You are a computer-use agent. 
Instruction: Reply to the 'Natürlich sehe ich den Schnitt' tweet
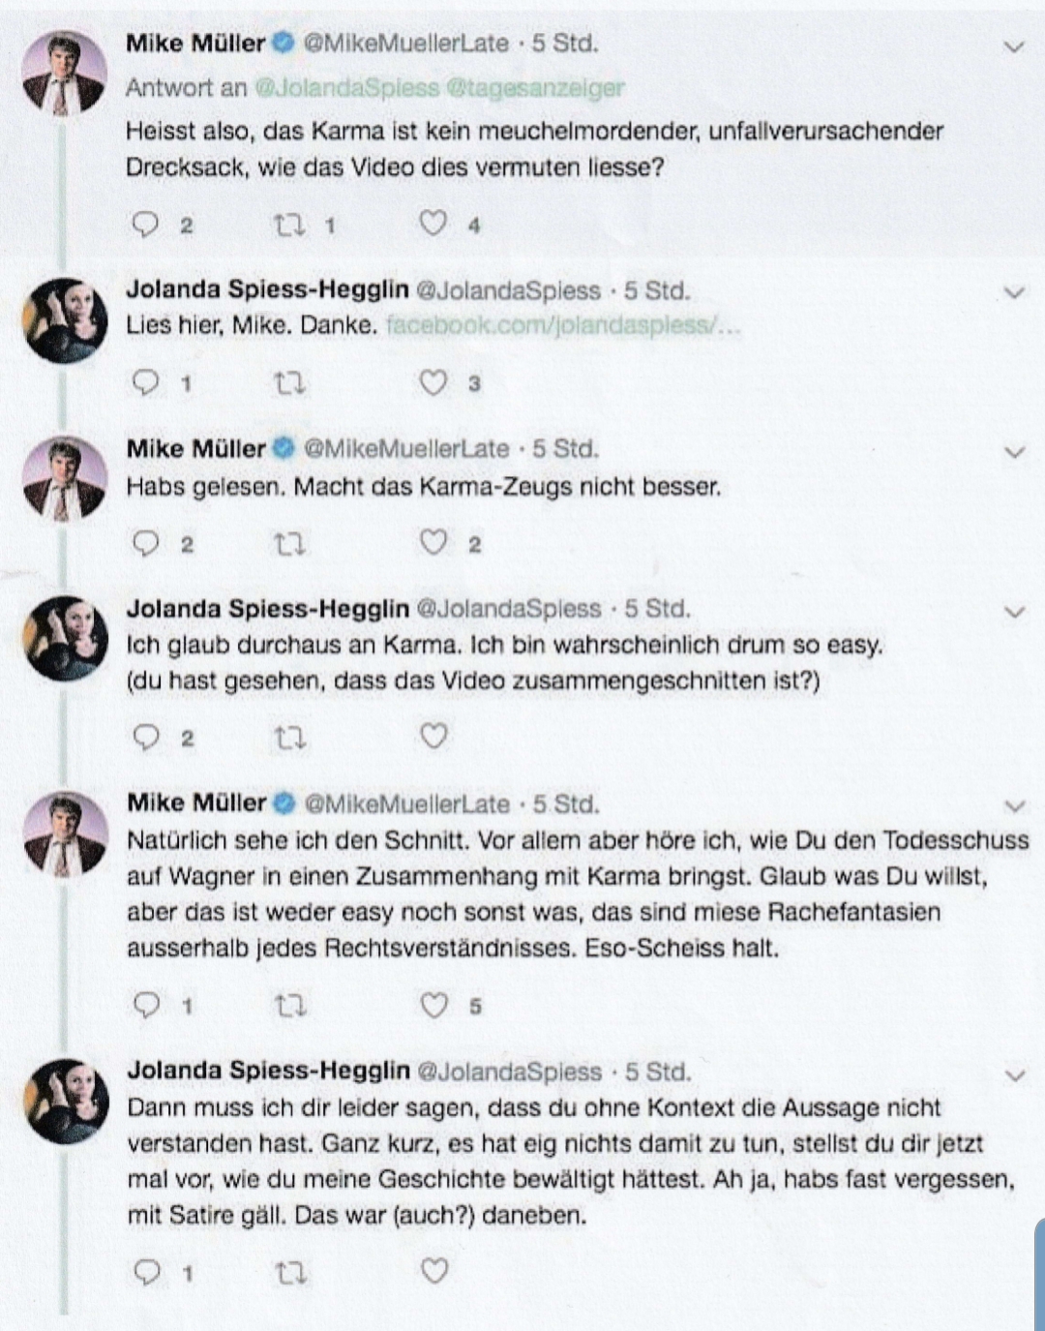point(146,1005)
